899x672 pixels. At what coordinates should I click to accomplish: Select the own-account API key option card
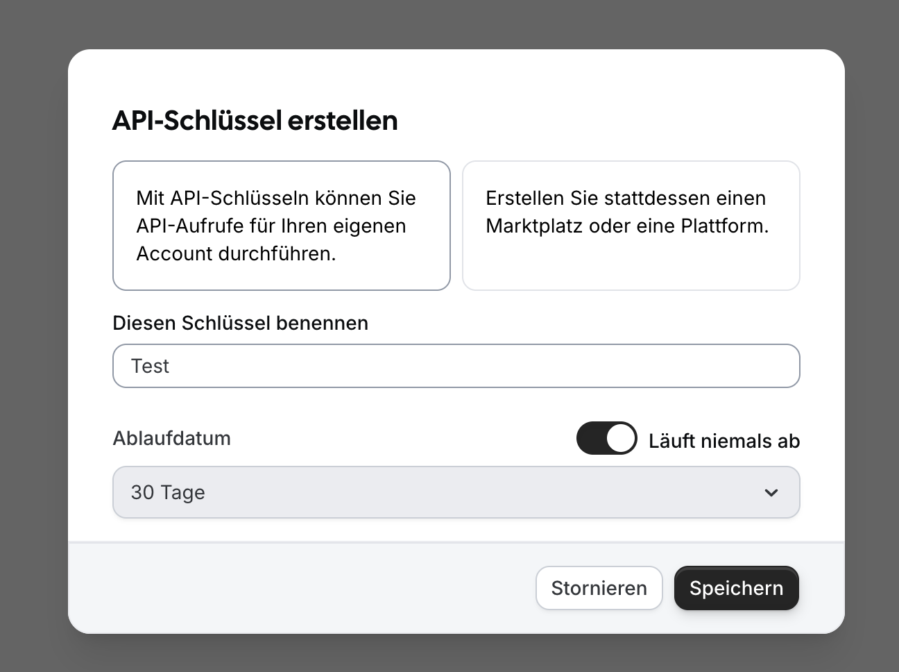[281, 226]
